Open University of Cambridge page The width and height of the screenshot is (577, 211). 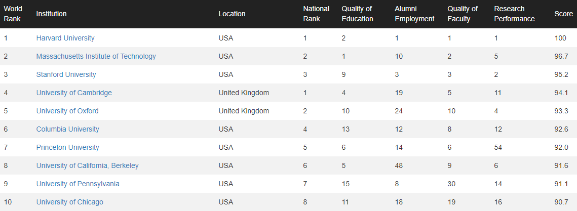[74, 93]
